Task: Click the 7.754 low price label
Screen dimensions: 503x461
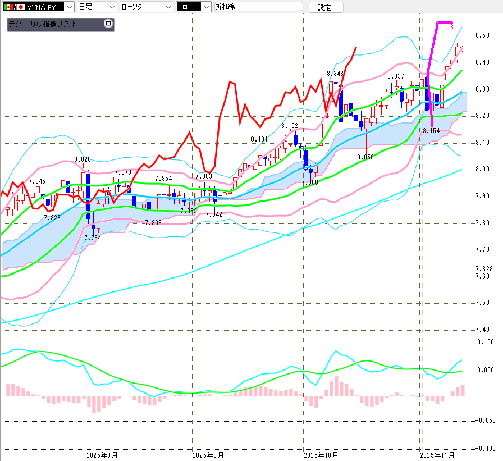Action: click(93, 238)
